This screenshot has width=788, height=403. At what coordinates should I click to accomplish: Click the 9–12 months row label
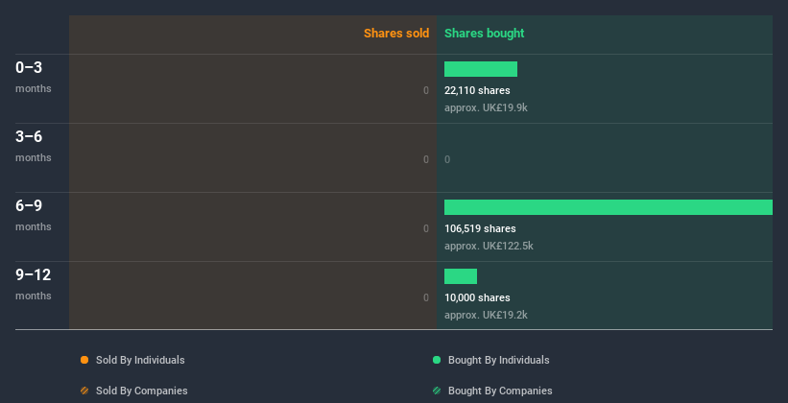(34, 284)
